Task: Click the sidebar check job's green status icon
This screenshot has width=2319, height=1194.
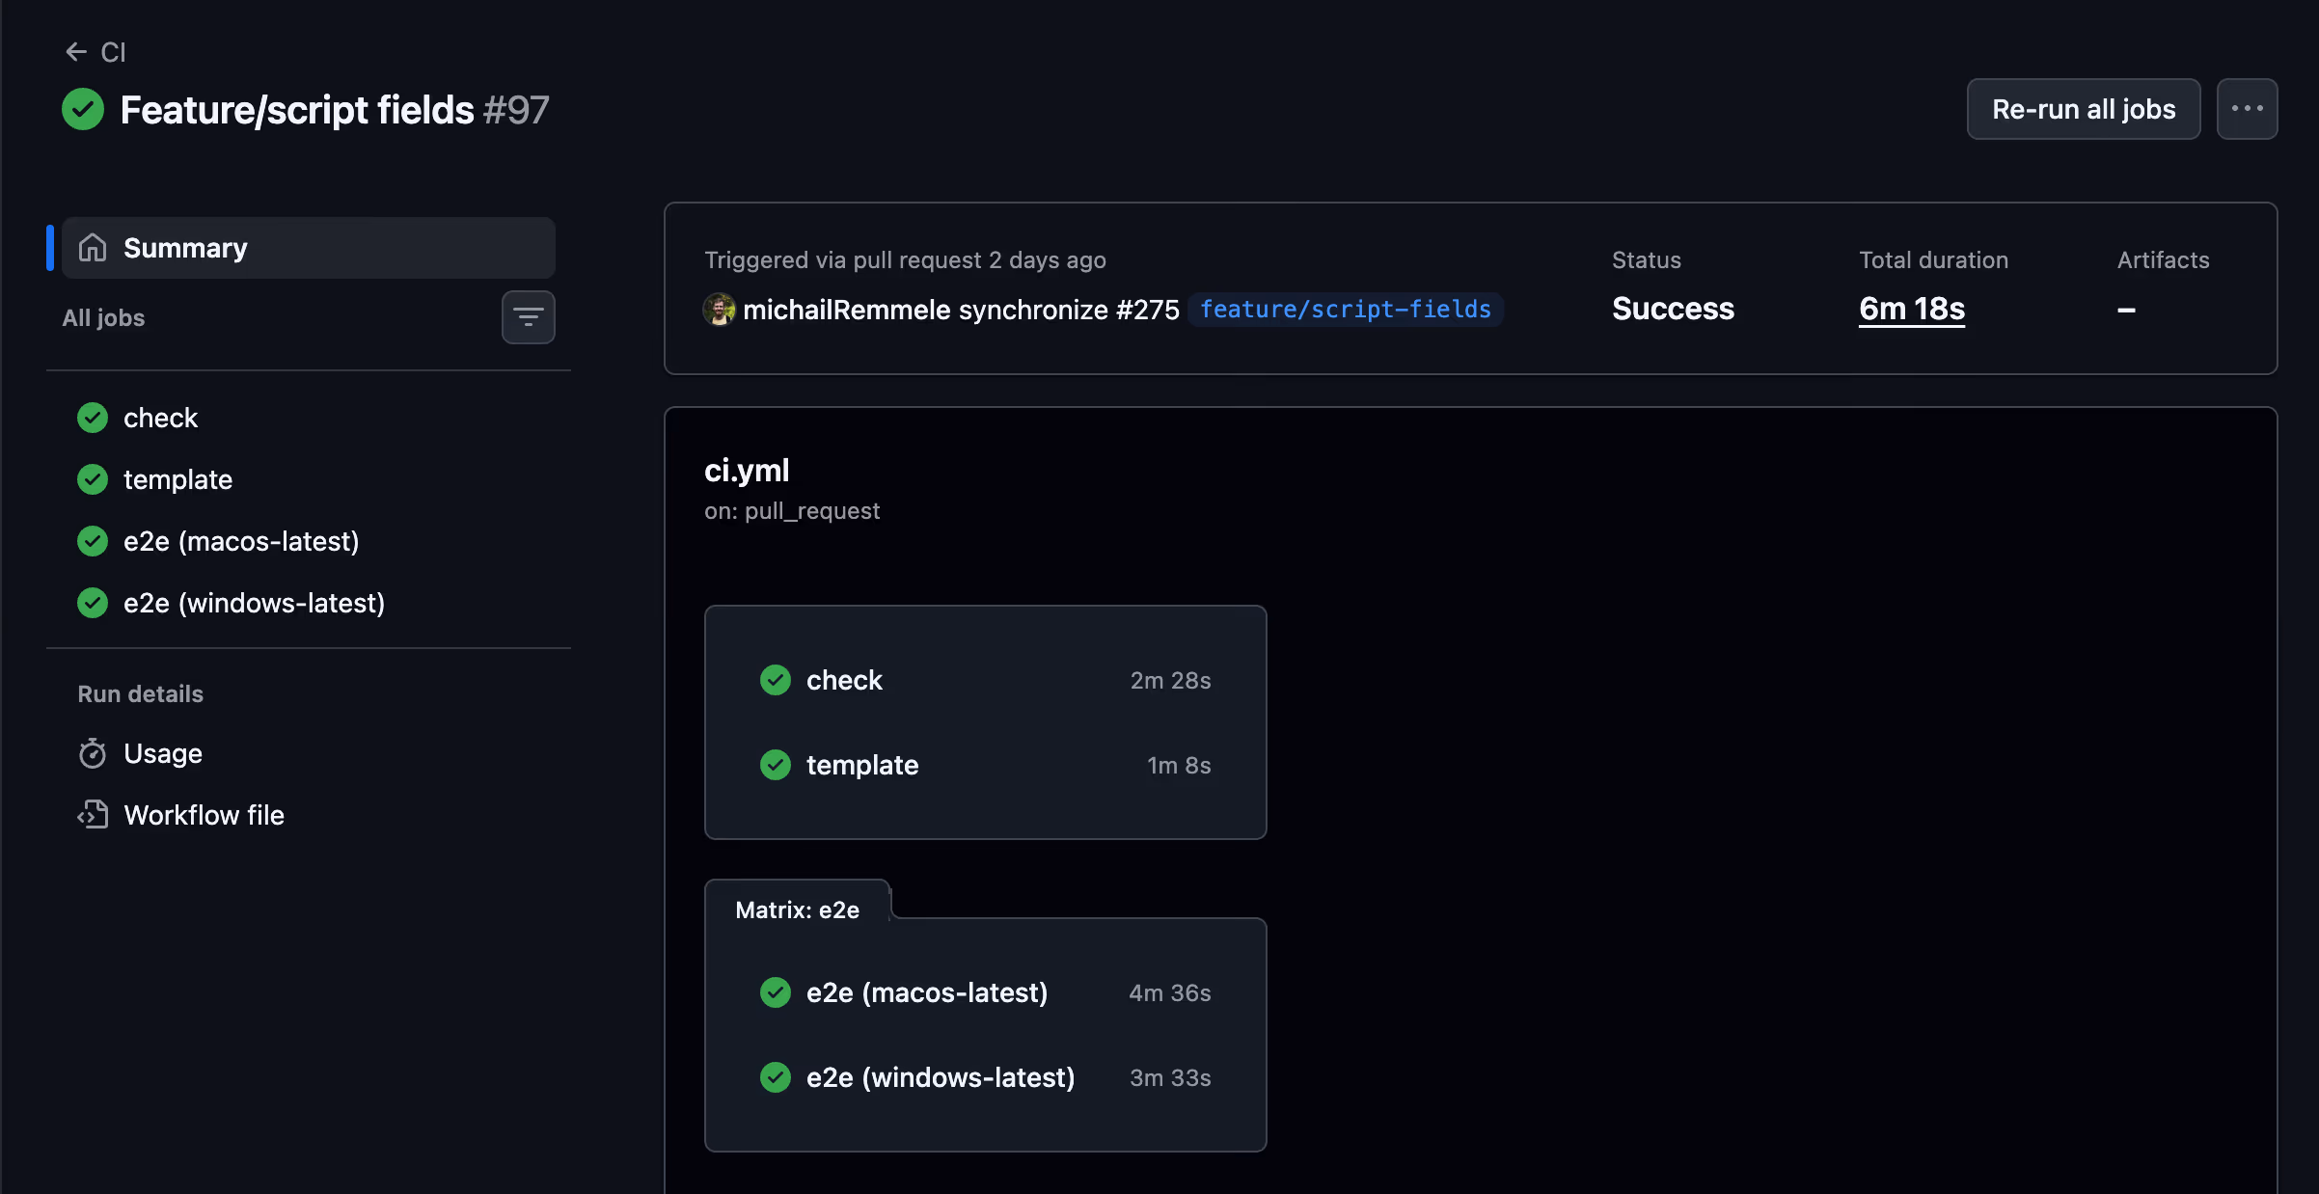Action: pos(93,418)
